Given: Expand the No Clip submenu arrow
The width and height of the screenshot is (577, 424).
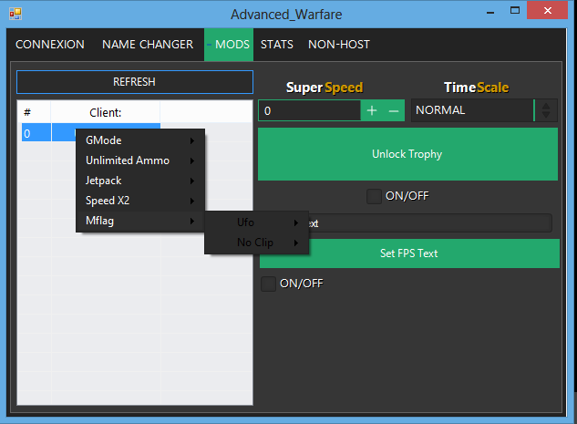Looking at the screenshot, I should 296,243.
